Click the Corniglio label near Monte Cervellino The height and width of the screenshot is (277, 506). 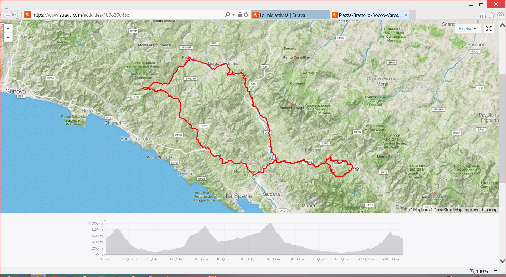310,73
